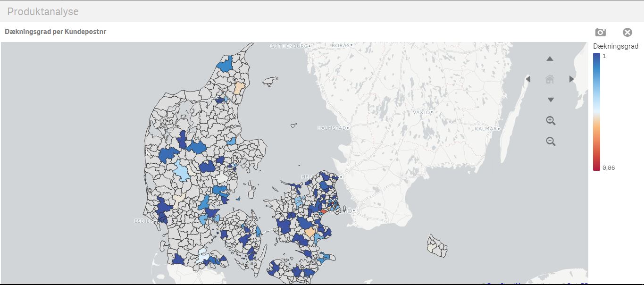Zoom in on the map
644x285 pixels.
(x=550, y=121)
